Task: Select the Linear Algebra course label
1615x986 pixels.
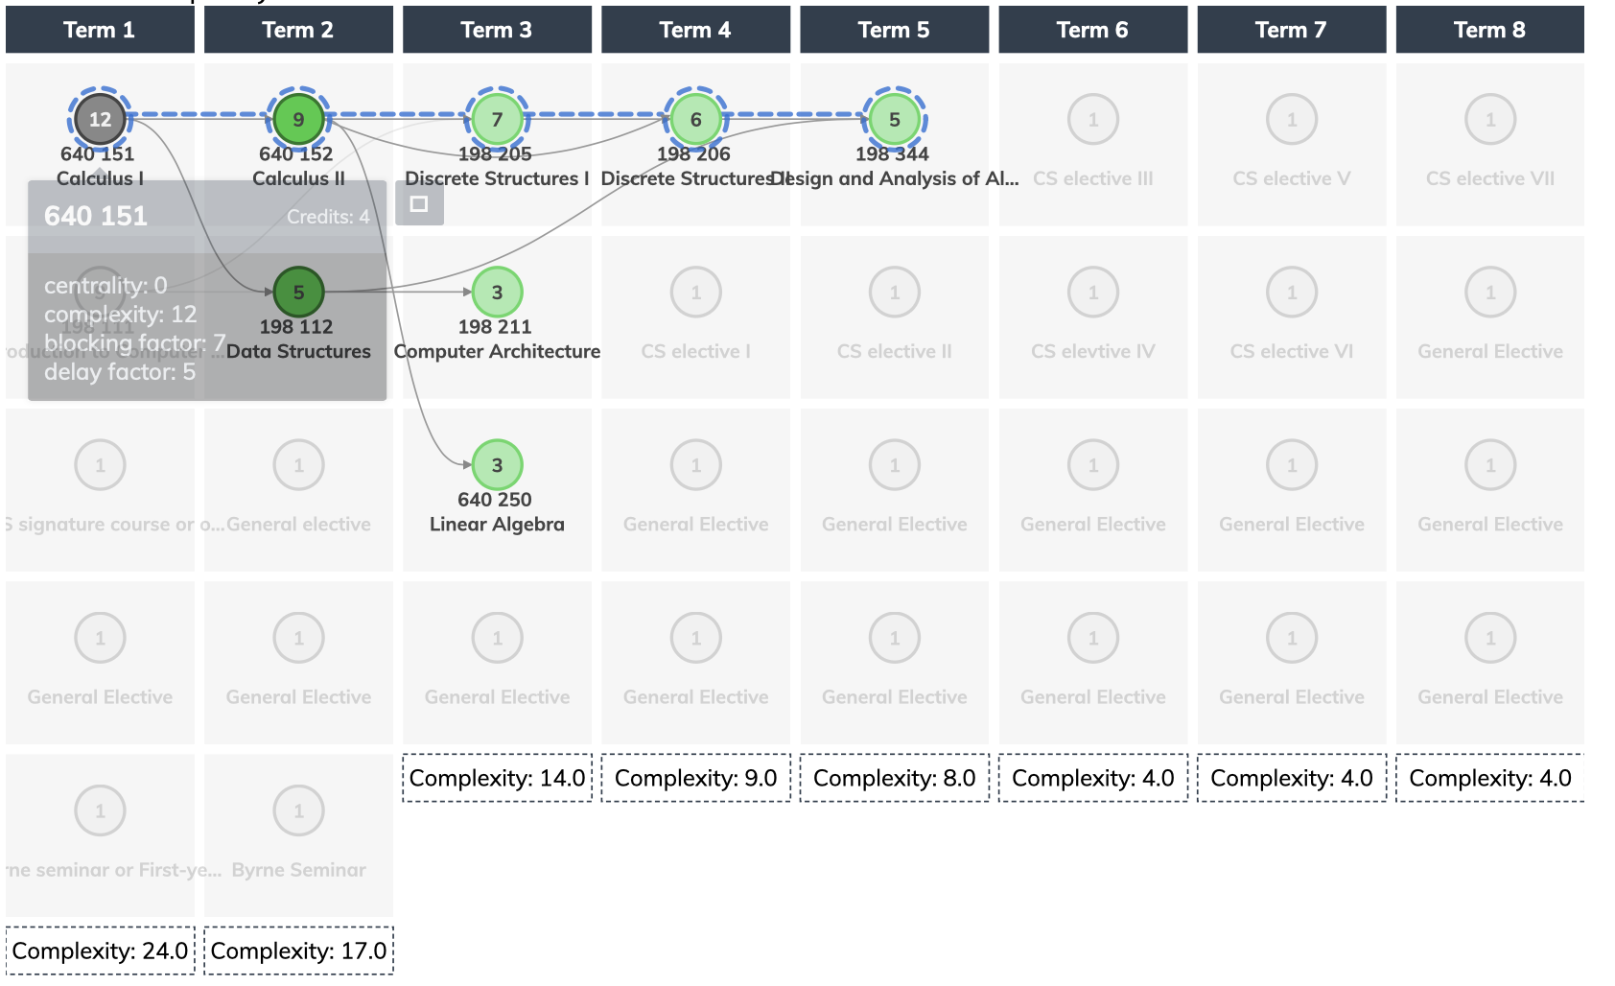Action: (x=497, y=524)
